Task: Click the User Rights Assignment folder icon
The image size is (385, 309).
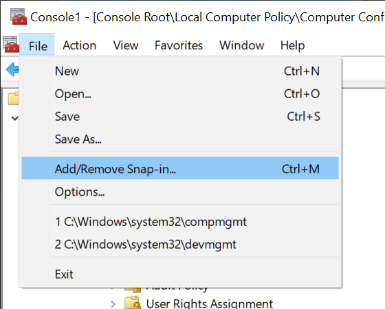Action: click(133, 303)
